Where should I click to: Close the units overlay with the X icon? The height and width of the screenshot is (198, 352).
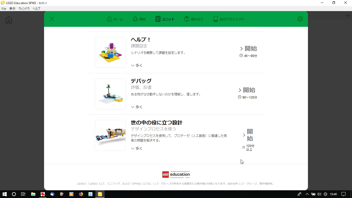pos(52,19)
